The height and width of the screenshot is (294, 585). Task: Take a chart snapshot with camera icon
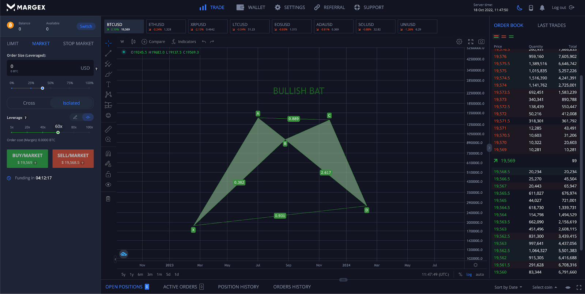pos(482,42)
